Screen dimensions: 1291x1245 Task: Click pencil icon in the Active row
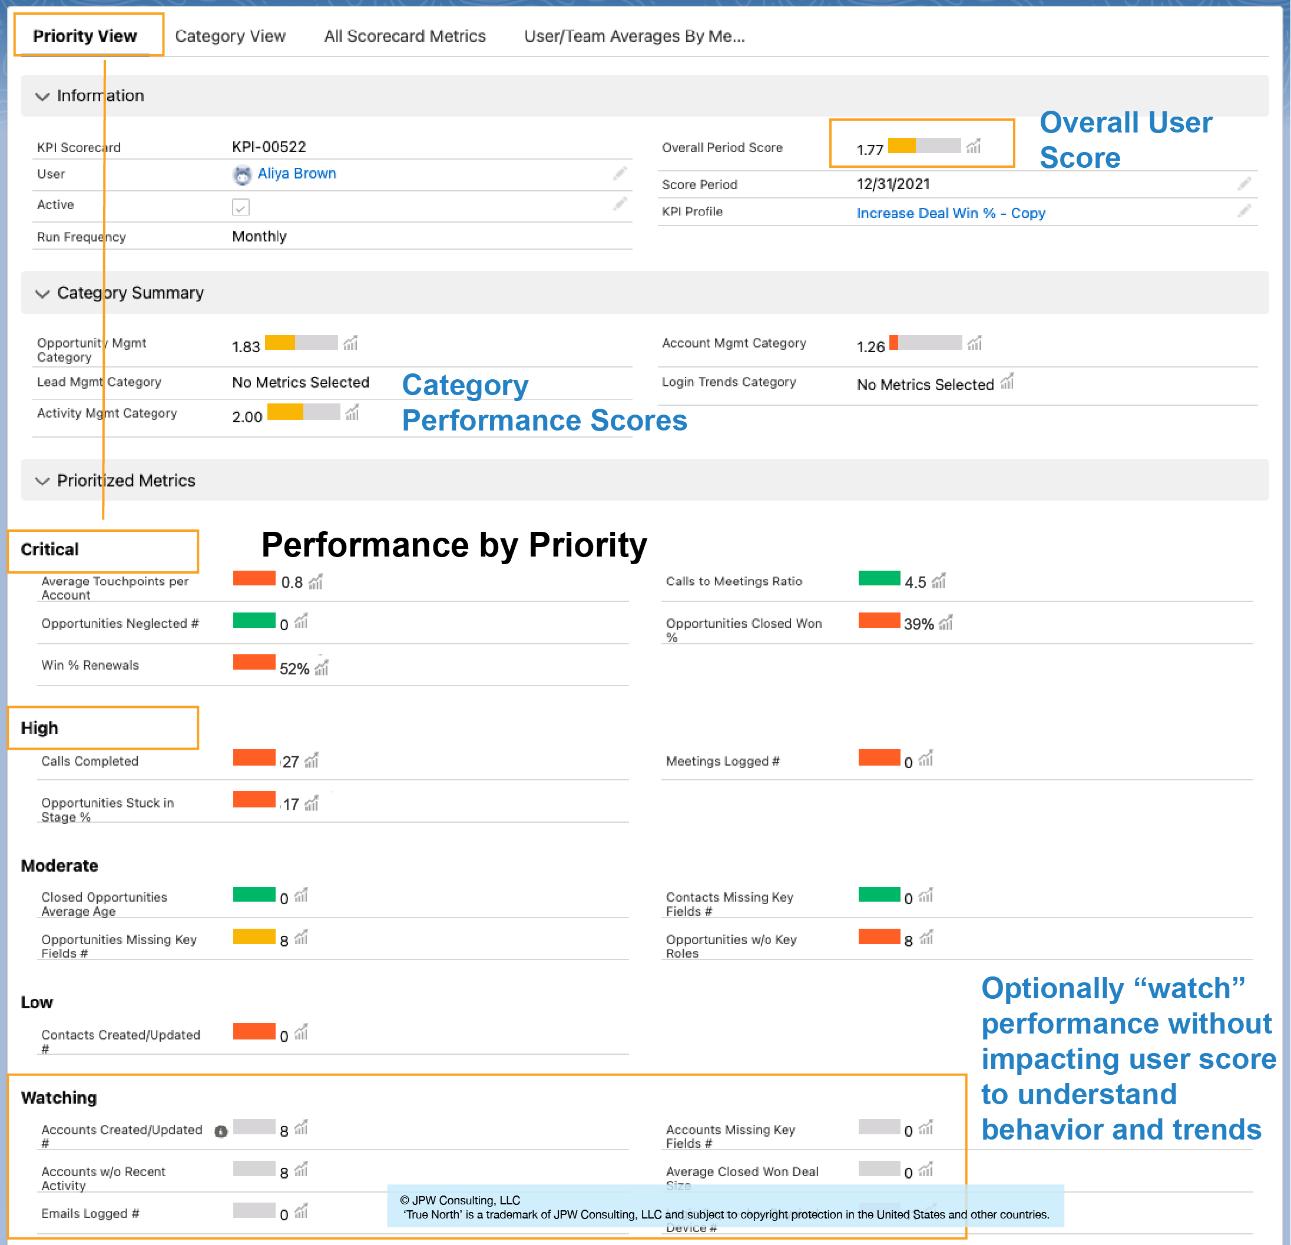click(x=620, y=204)
